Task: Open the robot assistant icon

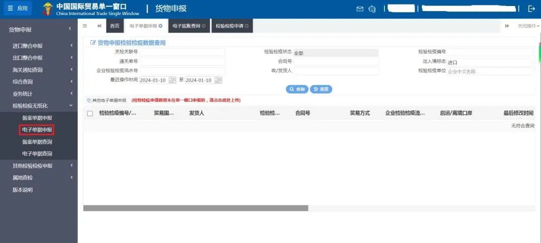Action: (372, 9)
